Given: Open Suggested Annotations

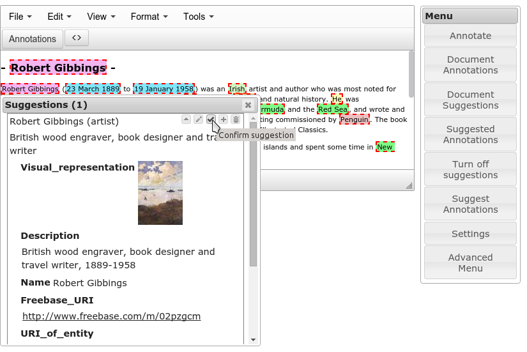Looking at the screenshot, I should click(470, 135).
